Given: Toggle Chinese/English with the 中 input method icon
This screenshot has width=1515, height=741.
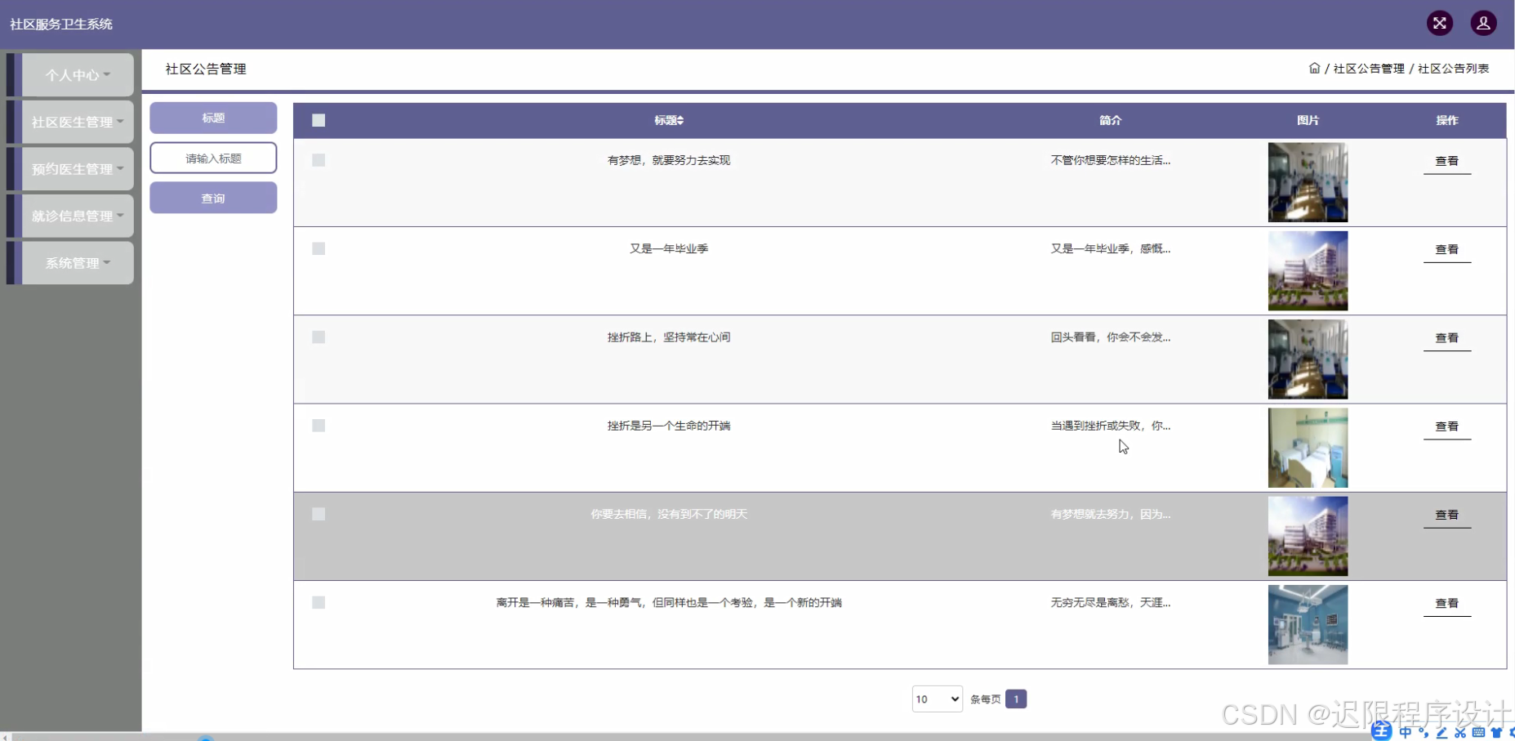Looking at the screenshot, I should pos(1405,733).
